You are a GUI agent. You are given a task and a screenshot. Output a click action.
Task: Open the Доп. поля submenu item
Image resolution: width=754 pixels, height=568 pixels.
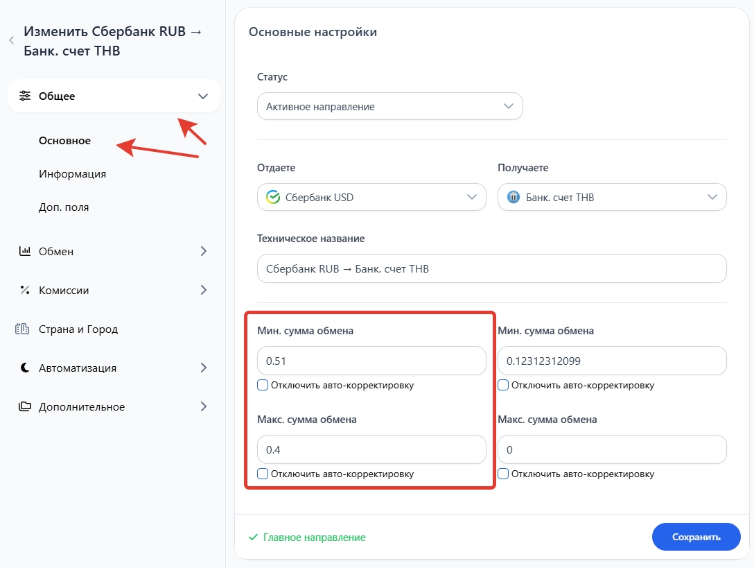click(x=64, y=207)
